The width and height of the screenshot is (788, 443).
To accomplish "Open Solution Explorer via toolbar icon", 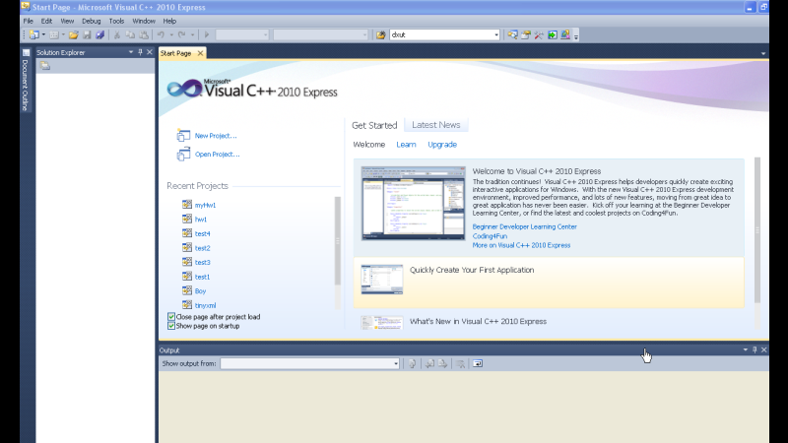I will point(512,34).
